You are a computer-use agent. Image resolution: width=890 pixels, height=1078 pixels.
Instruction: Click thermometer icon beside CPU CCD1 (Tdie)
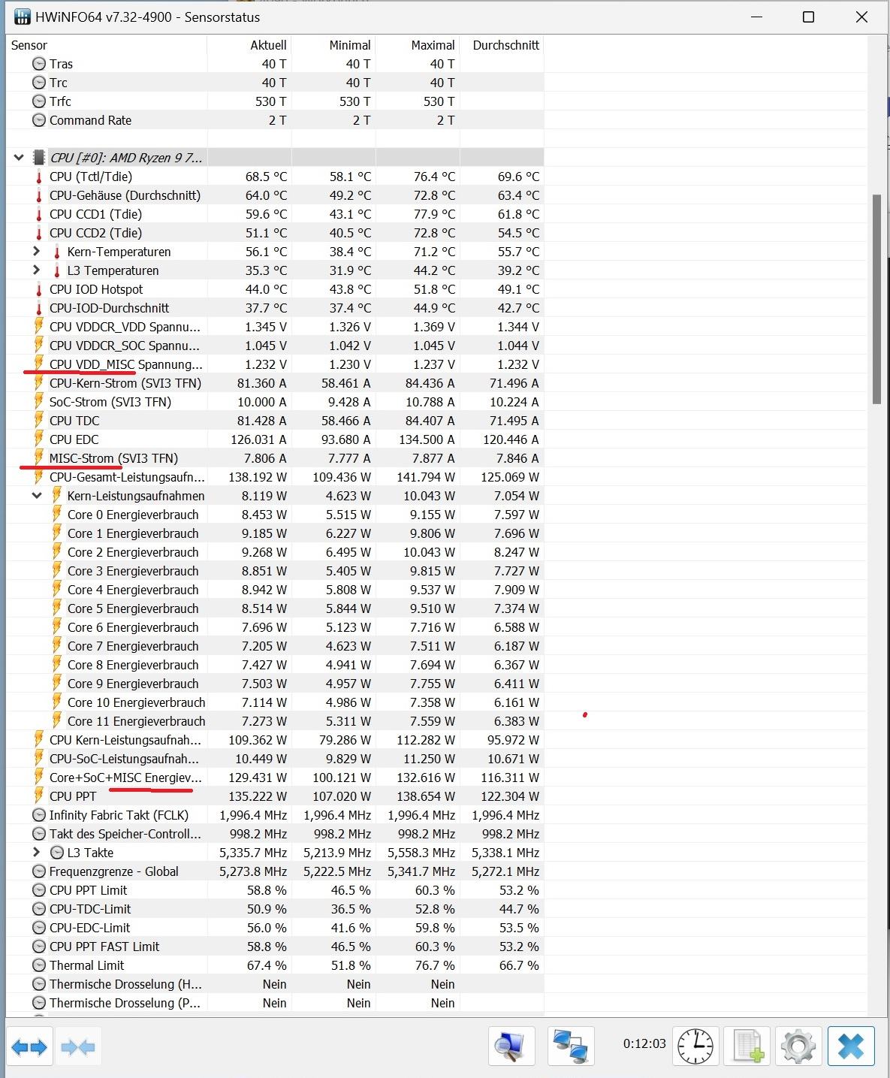39,214
